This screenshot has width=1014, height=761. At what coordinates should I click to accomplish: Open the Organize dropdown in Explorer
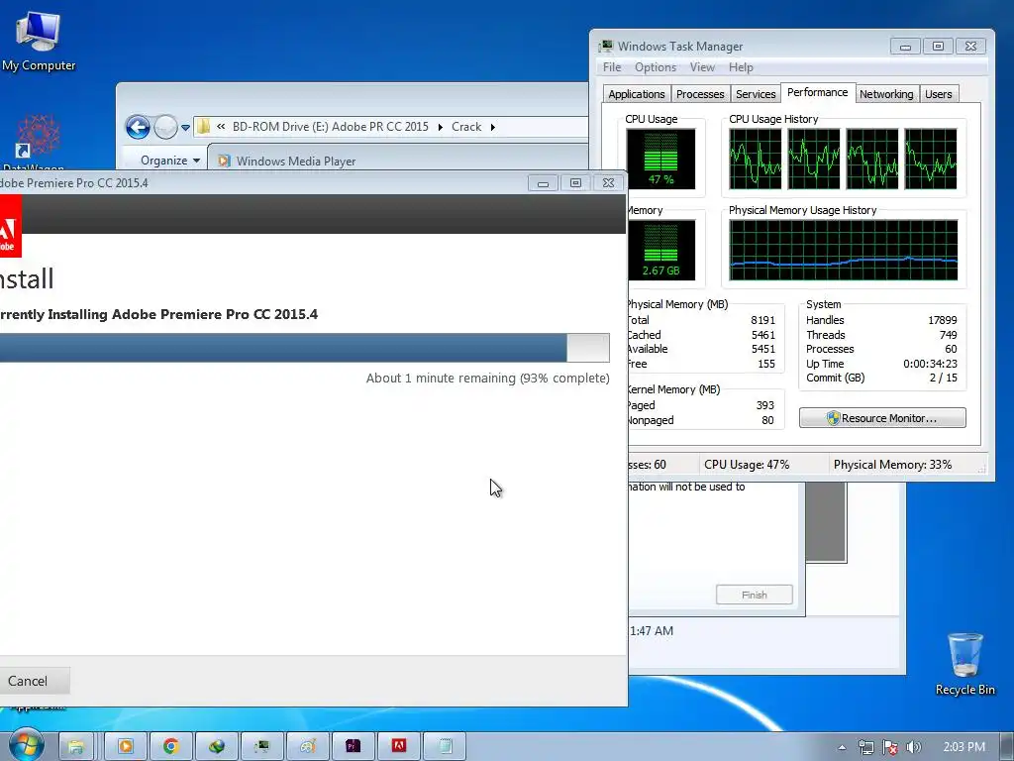170,160
